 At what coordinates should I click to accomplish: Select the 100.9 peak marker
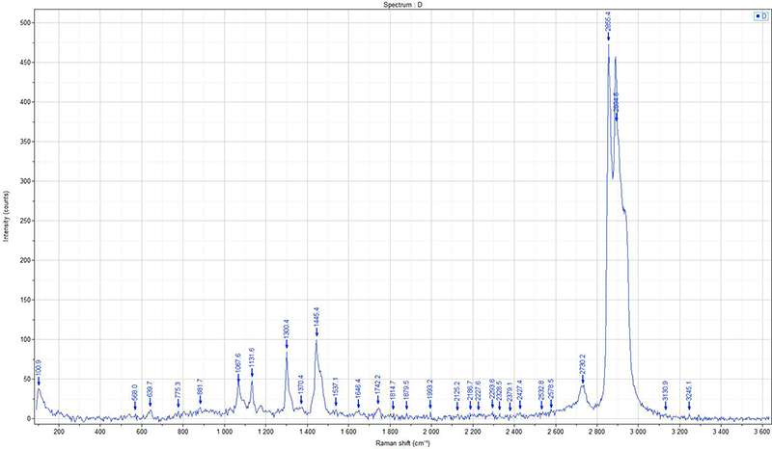coord(39,383)
